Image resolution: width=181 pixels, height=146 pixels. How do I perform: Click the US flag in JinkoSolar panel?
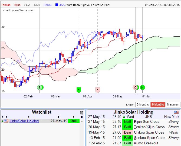click(x=176, y=112)
